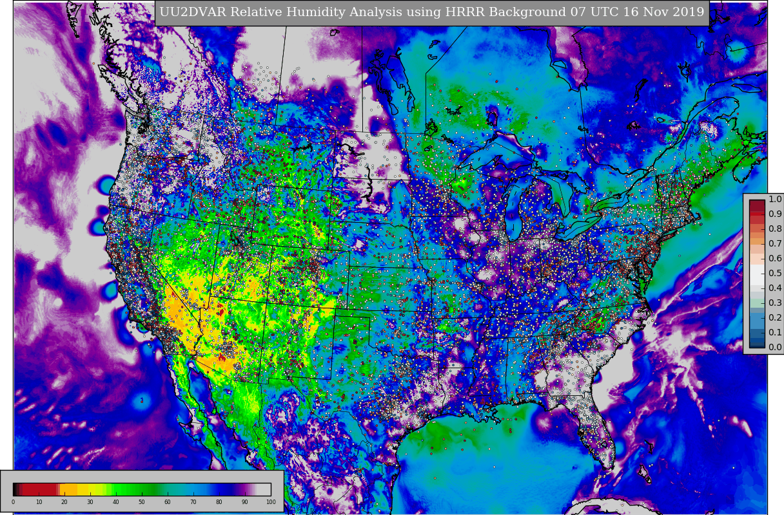Pick the white middle swatch of vertical colorbar
The width and height of the screenshot is (784, 515).
coord(757,275)
